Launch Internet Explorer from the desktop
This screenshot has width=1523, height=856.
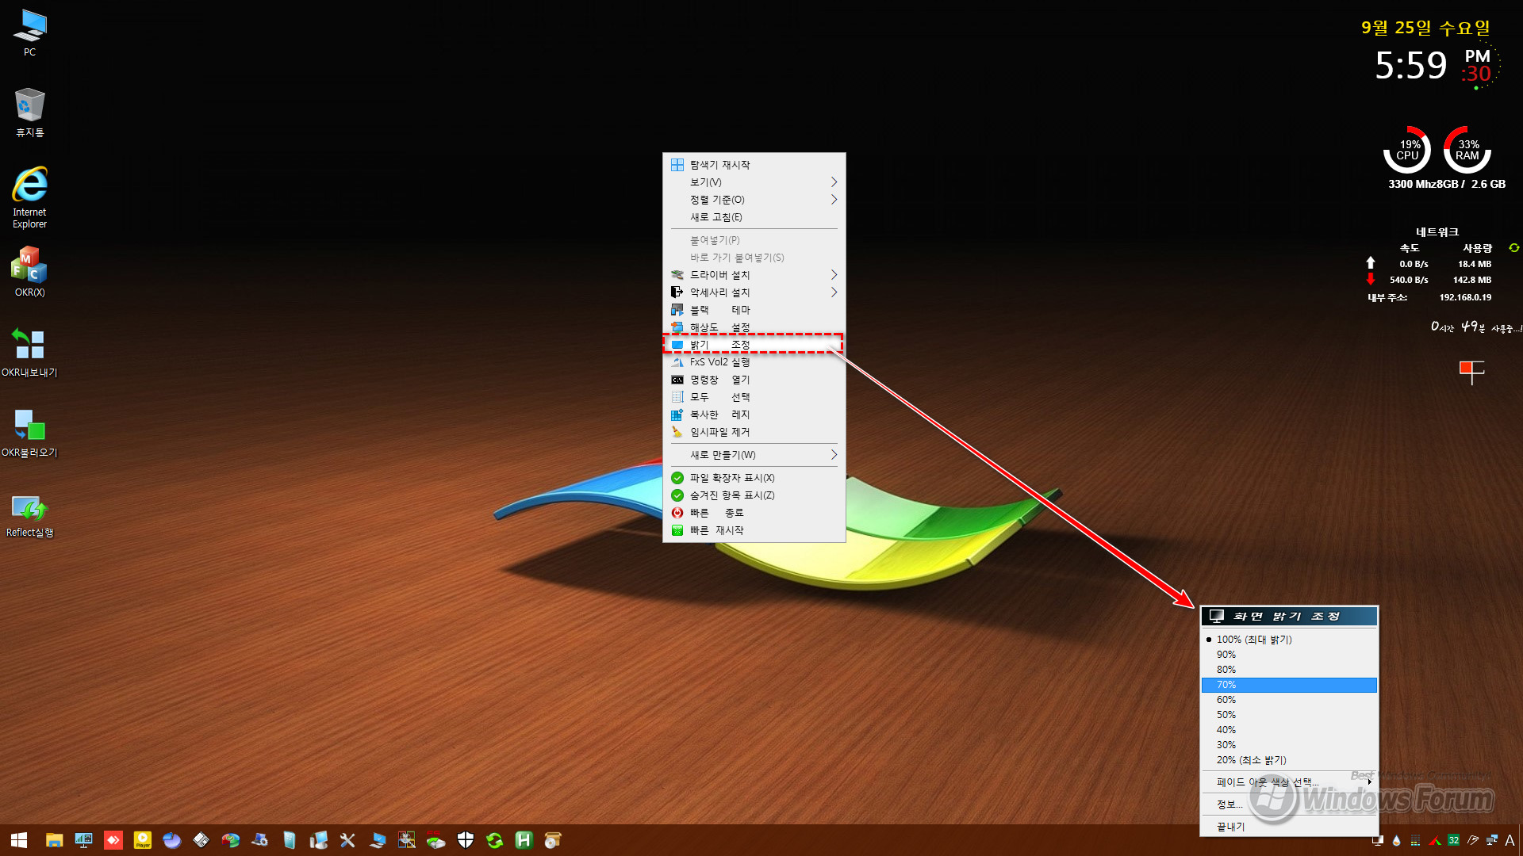(x=29, y=197)
